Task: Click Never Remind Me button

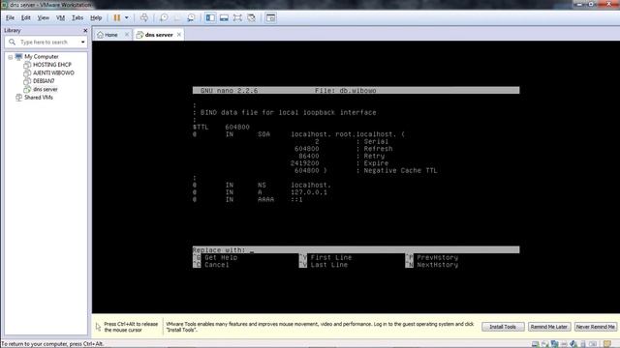Action: click(595, 327)
